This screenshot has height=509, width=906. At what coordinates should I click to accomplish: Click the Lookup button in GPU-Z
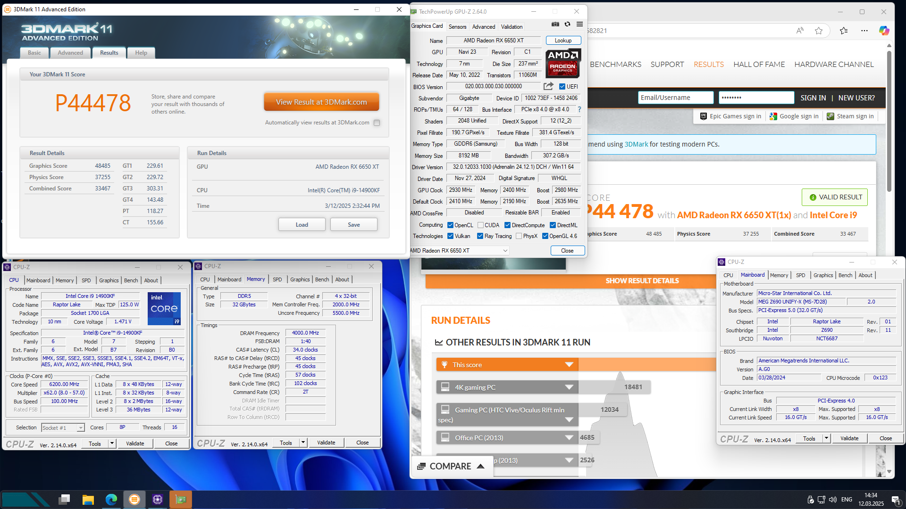[x=563, y=41]
